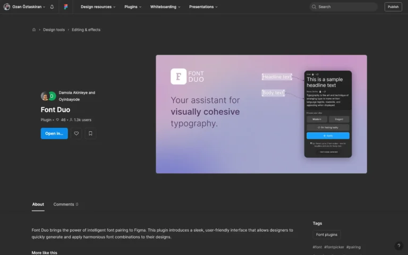The width and height of the screenshot is (408, 255).
Task: Click Damola Akinleye author avatar
Action: [45, 96]
